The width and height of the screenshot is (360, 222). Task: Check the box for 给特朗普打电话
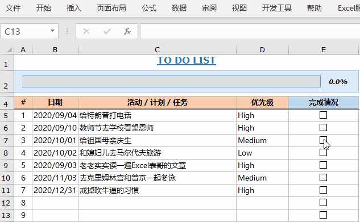tap(323, 115)
